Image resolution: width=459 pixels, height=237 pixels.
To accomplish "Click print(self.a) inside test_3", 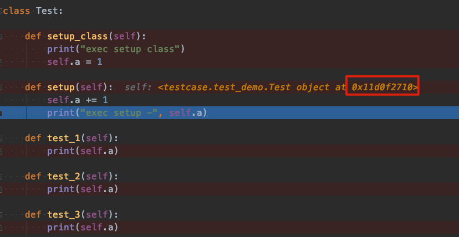I will point(83,228).
